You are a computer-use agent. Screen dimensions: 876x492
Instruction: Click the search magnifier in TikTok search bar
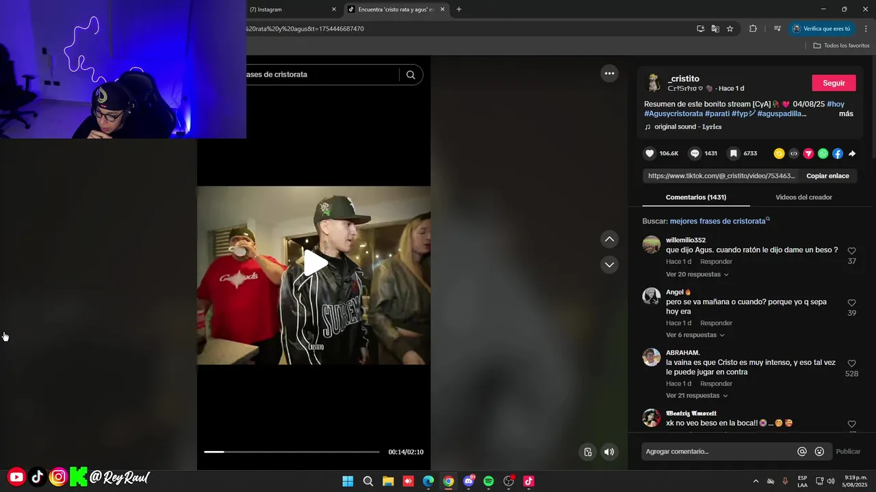pyautogui.click(x=411, y=75)
